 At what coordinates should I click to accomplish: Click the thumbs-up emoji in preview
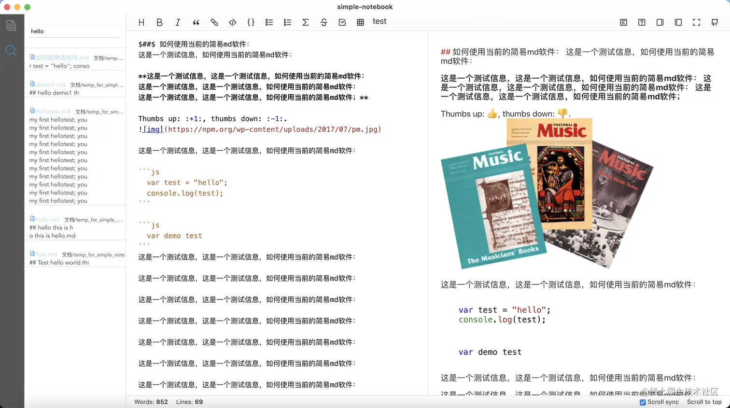tap(492, 114)
